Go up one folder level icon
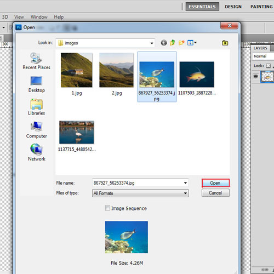The height and width of the screenshot is (274, 274). click(173, 43)
